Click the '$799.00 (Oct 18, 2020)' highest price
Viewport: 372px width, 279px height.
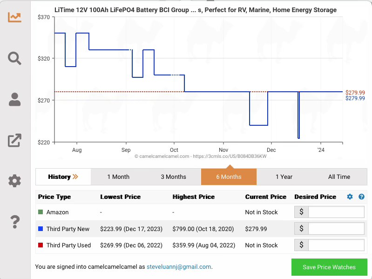tap(203, 229)
